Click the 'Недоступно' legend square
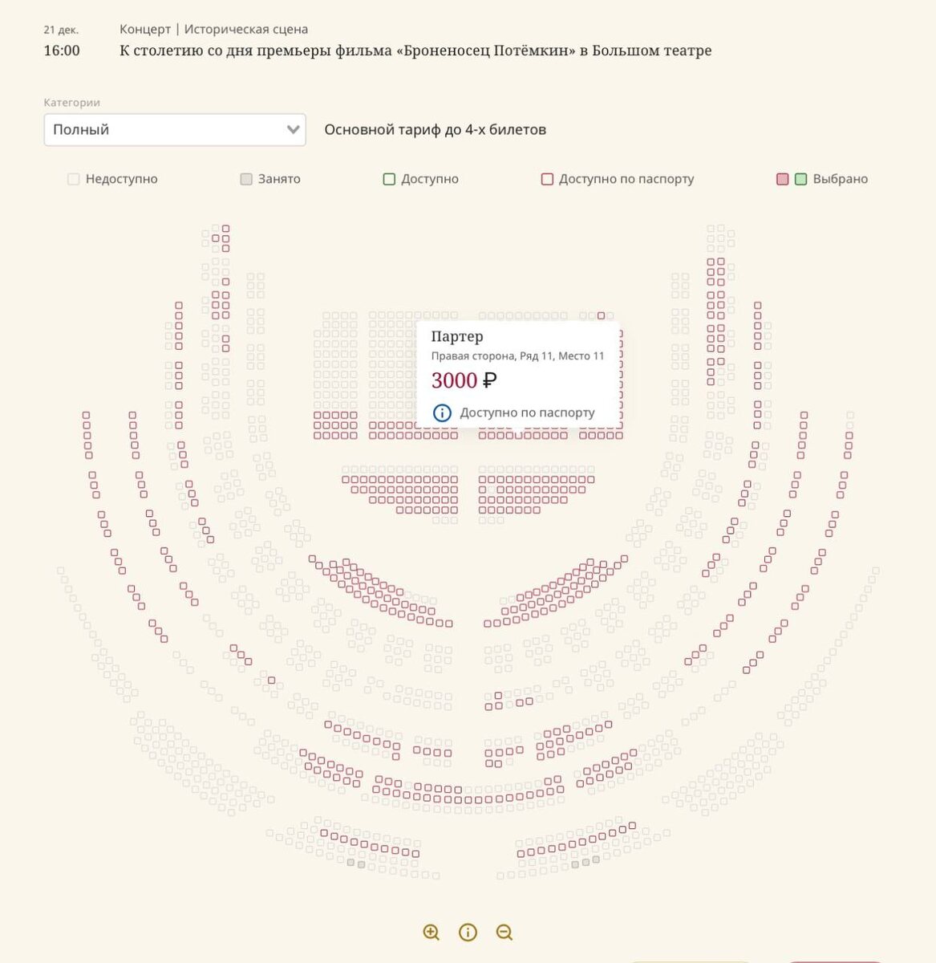Viewport: 936px width, 963px height. pos(74,179)
